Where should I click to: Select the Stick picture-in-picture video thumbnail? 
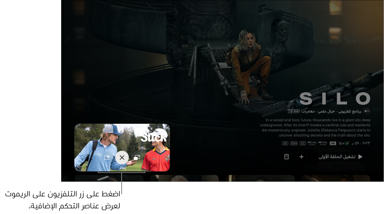coord(122,148)
